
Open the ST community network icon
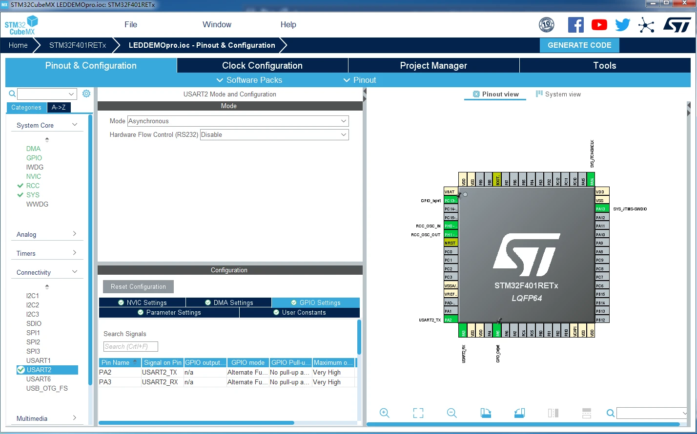[x=646, y=25]
